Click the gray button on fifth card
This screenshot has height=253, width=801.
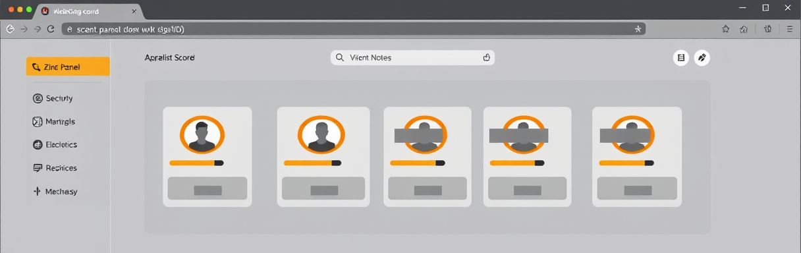(637, 188)
